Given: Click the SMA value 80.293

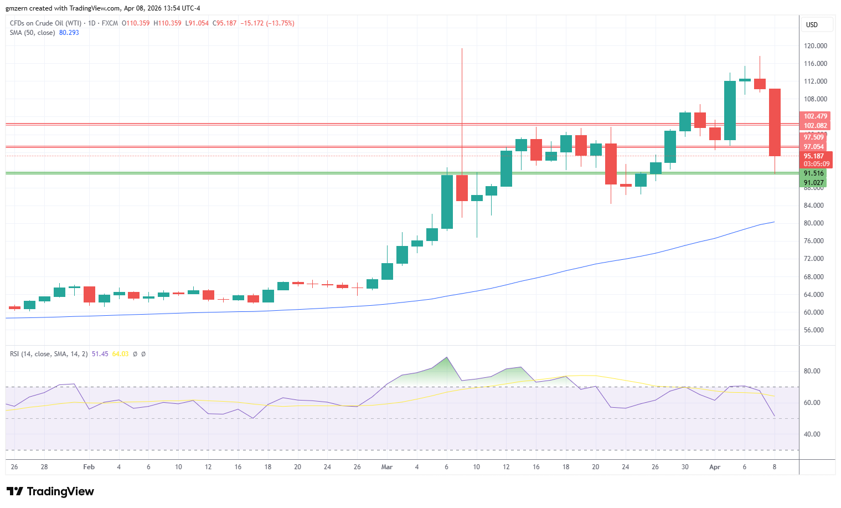Looking at the screenshot, I should (69, 33).
